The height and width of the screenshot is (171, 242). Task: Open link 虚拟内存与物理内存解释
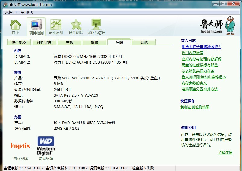[x=201, y=59]
